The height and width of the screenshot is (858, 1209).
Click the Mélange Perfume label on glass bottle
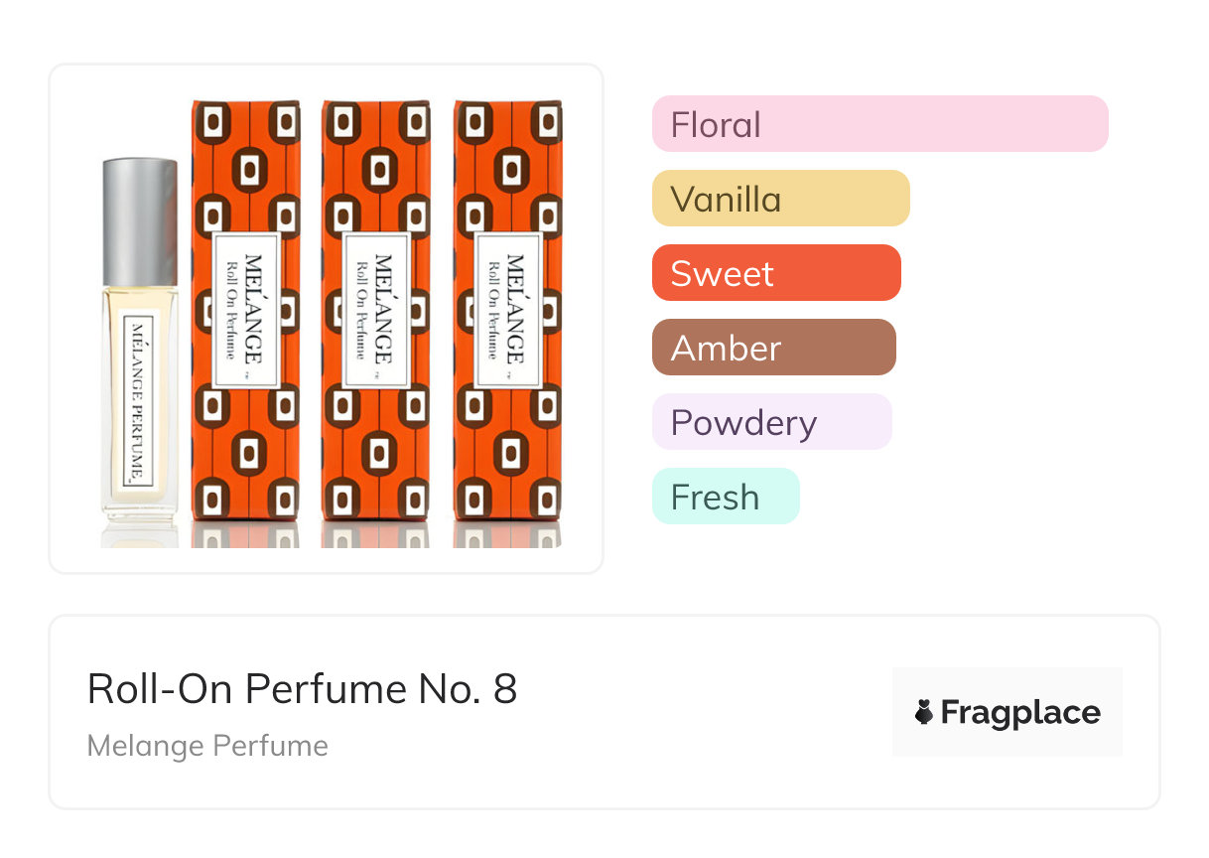coord(137,400)
